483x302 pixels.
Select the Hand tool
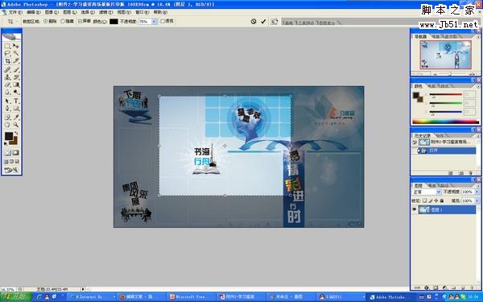pyautogui.click(x=7, y=125)
